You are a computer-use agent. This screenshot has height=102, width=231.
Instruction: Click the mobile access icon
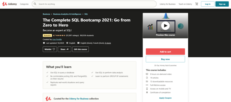pyautogui.click(x=147, y=89)
